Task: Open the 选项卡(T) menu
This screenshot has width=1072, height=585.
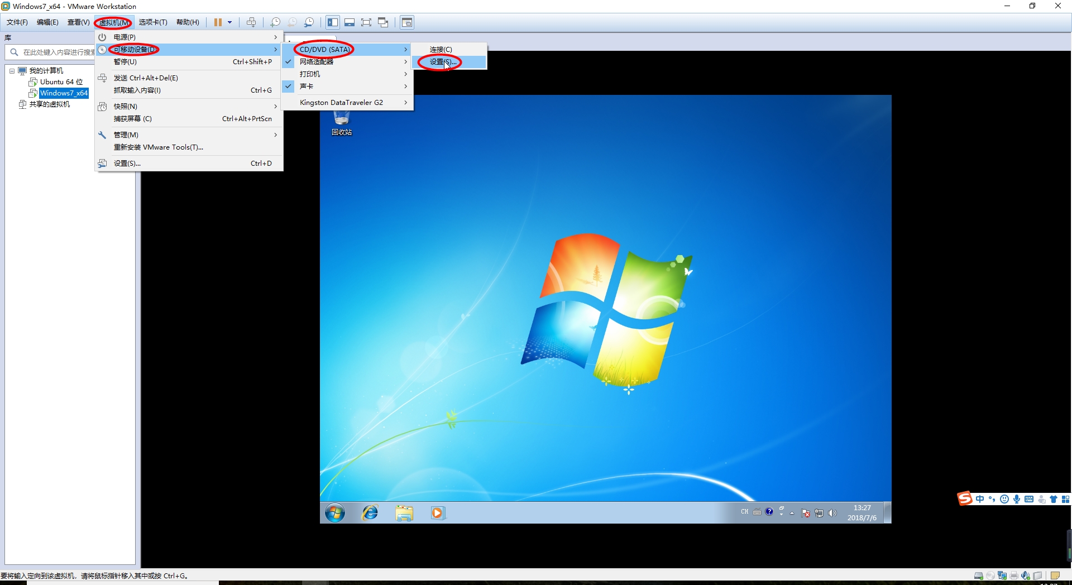Action: 153,22
